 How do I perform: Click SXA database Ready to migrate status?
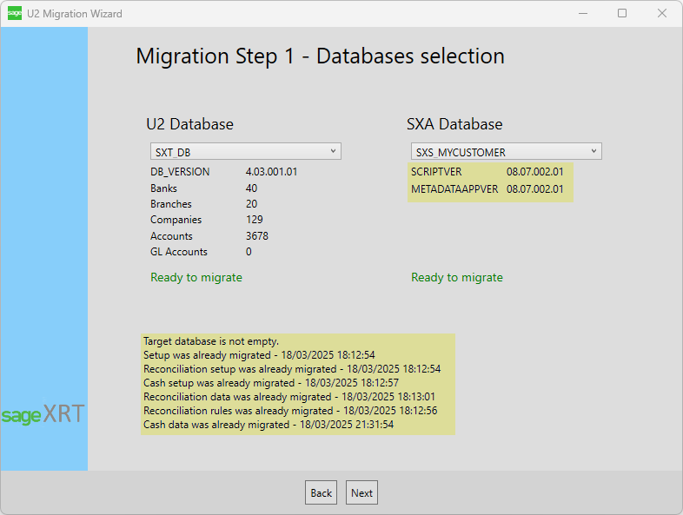point(457,278)
